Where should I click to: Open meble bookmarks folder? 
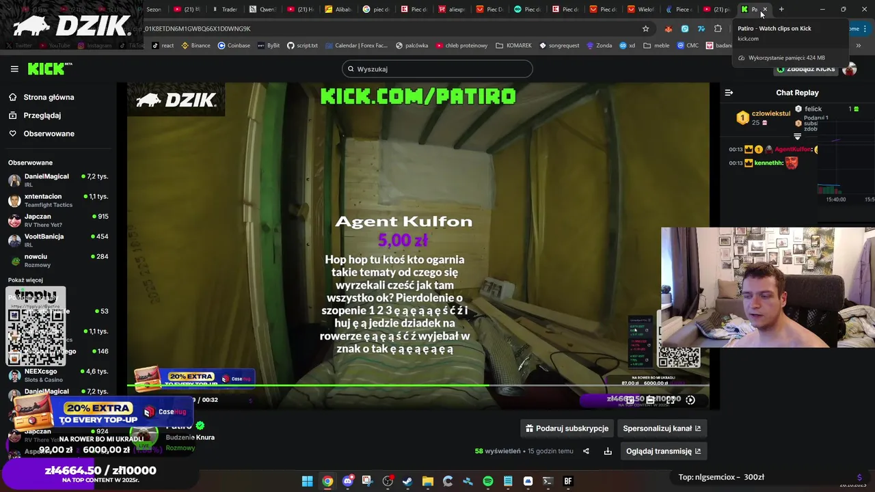pos(656,46)
